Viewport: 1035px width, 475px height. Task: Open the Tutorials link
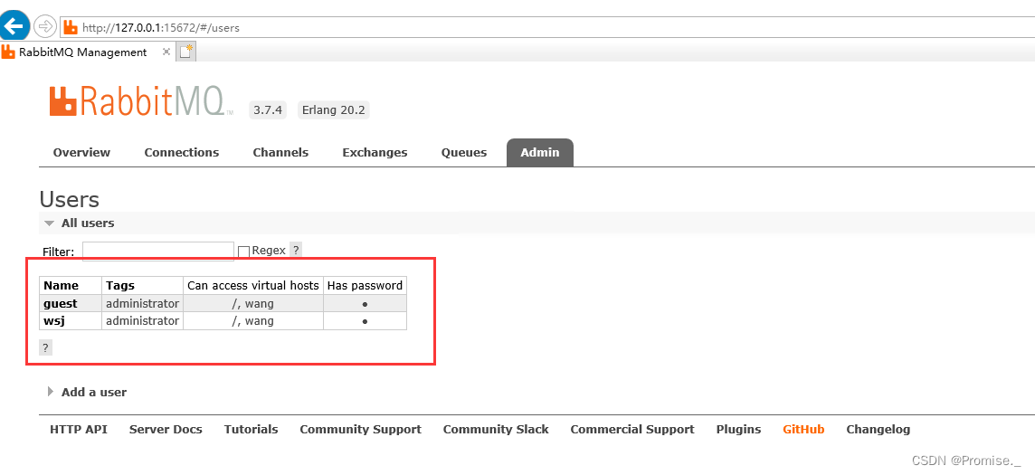(x=251, y=430)
